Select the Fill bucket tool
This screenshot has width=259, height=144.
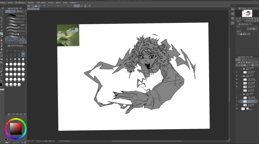pos(2,59)
